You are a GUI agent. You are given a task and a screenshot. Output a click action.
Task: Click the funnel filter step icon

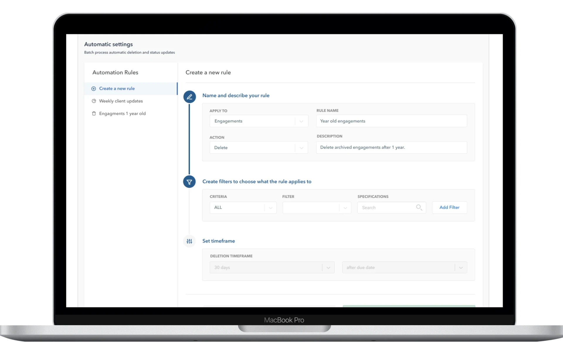tap(189, 182)
